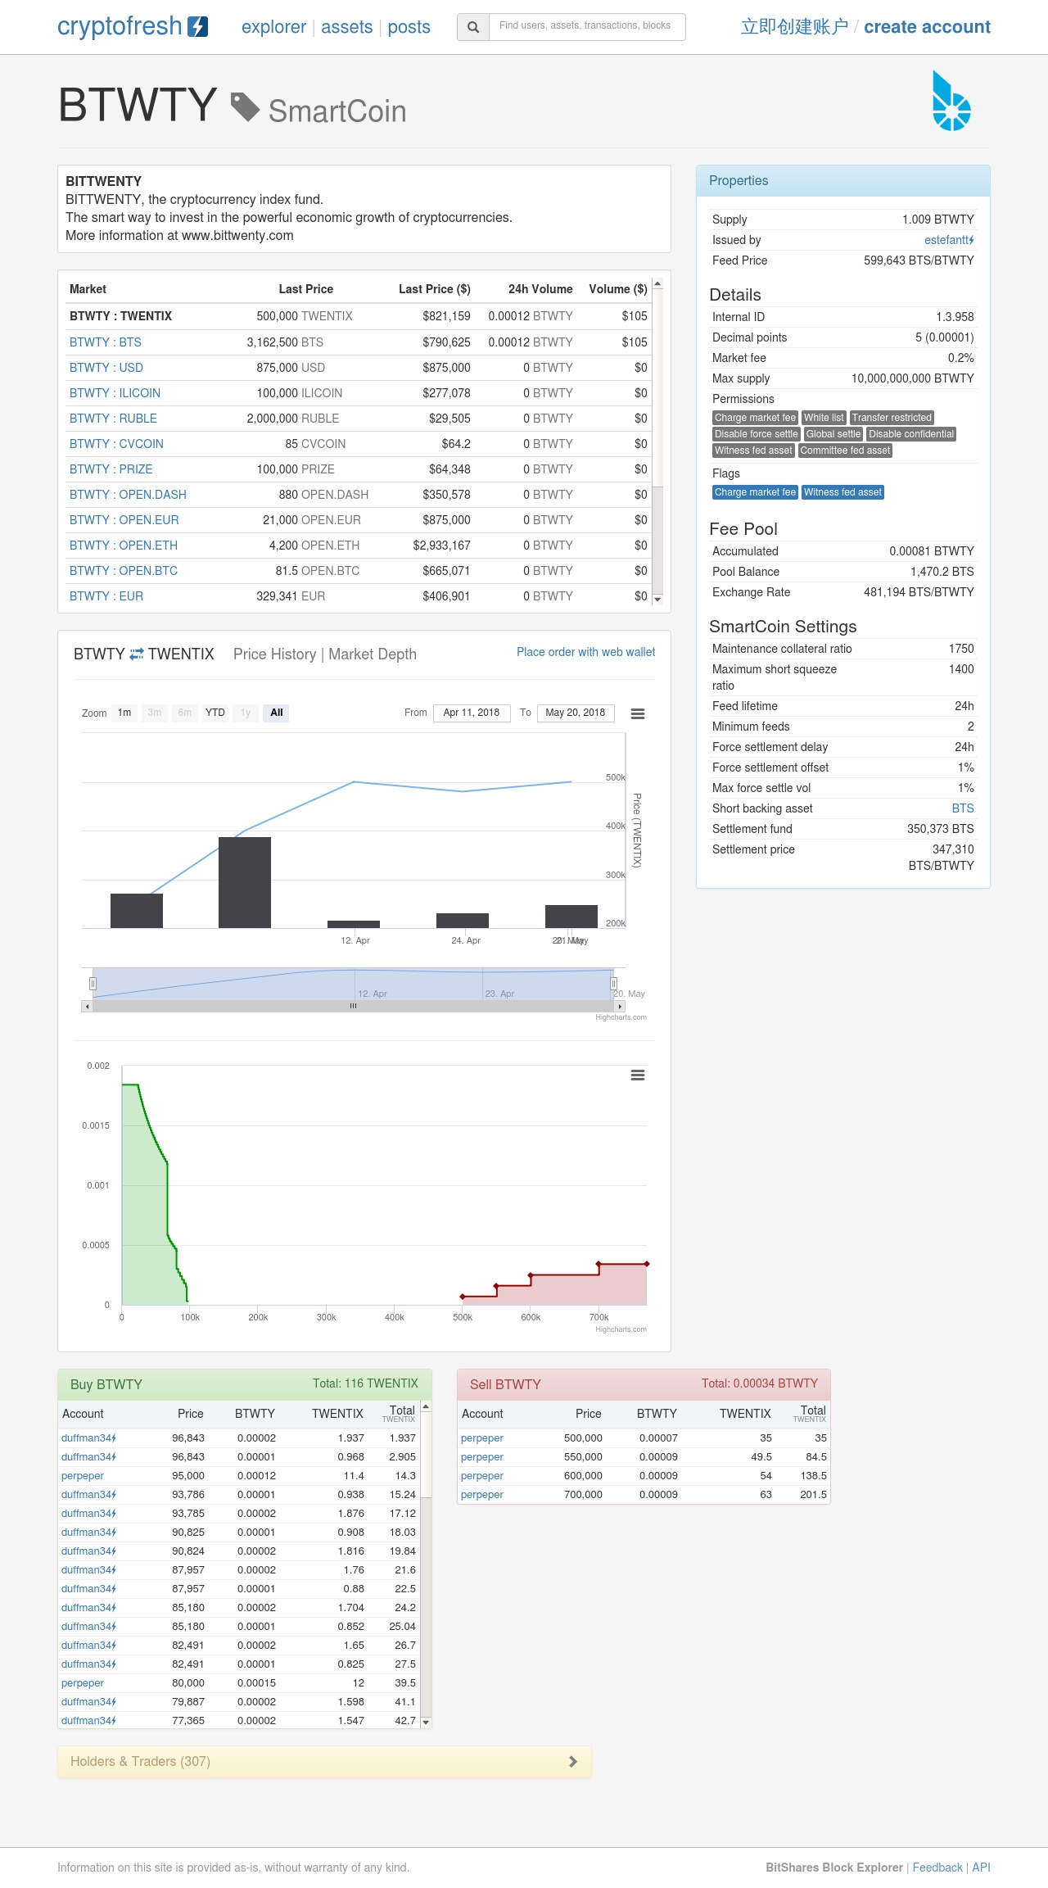Screen dimensions: 1048x1888
Task: Select the 1y zoom button
Action: 246,713
